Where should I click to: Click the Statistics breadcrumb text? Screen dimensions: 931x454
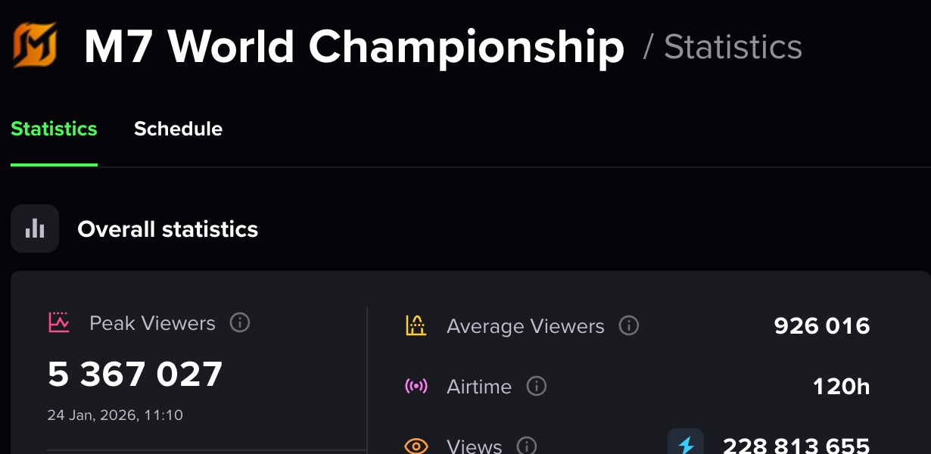(x=732, y=47)
